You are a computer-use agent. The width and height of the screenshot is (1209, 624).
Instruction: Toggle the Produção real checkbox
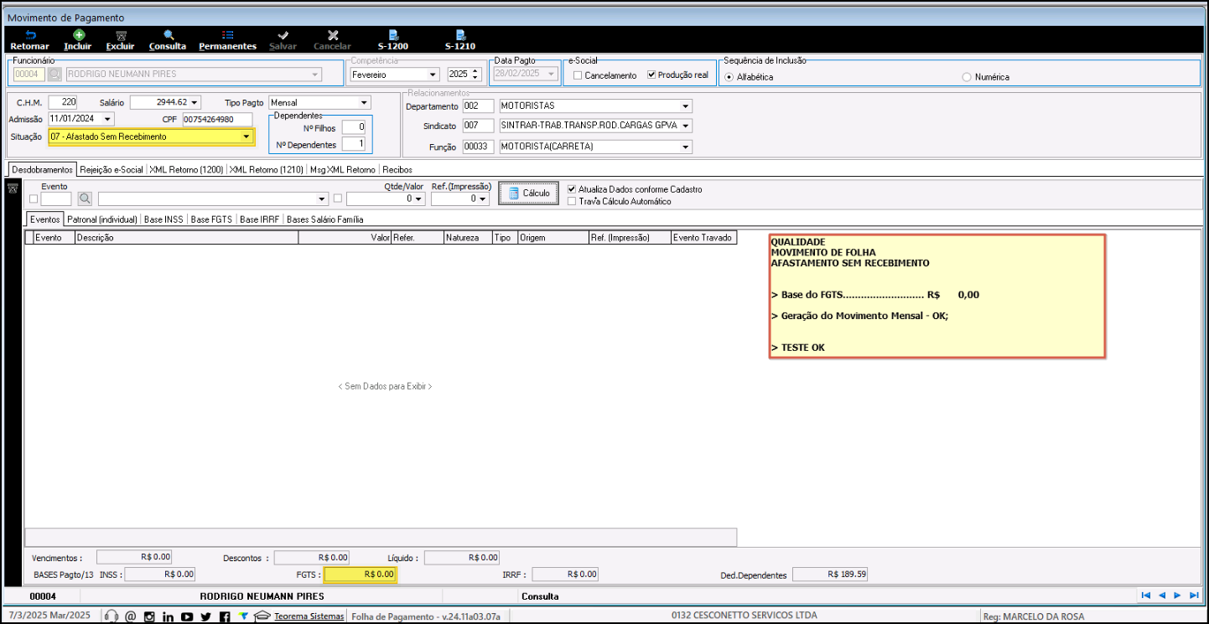pyautogui.click(x=651, y=75)
